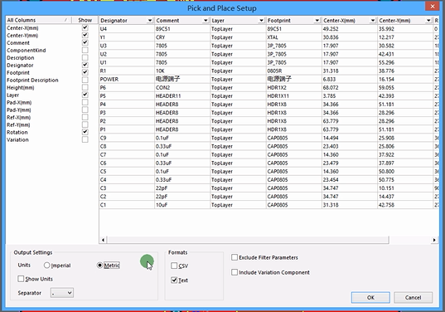Click the HEADER11 comment cell
The height and width of the screenshot is (312, 445).
tap(182, 96)
